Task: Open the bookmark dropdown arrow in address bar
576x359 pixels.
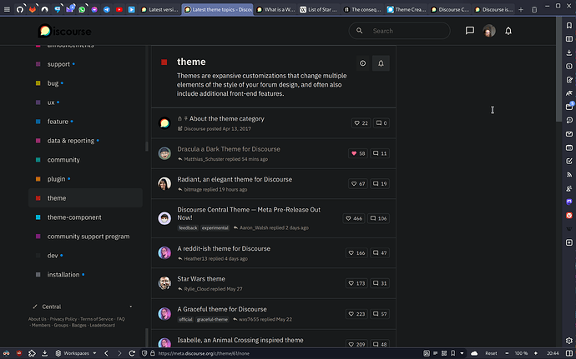Action: 462,353
